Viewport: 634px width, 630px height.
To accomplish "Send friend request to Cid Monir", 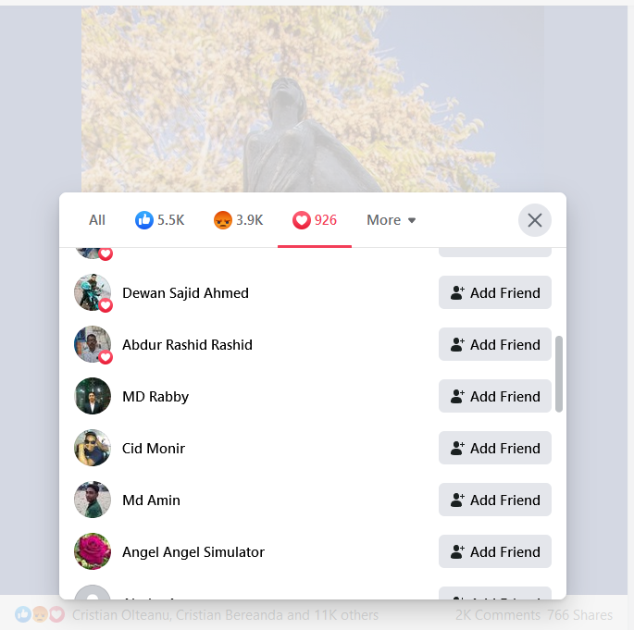I will pyautogui.click(x=495, y=448).
